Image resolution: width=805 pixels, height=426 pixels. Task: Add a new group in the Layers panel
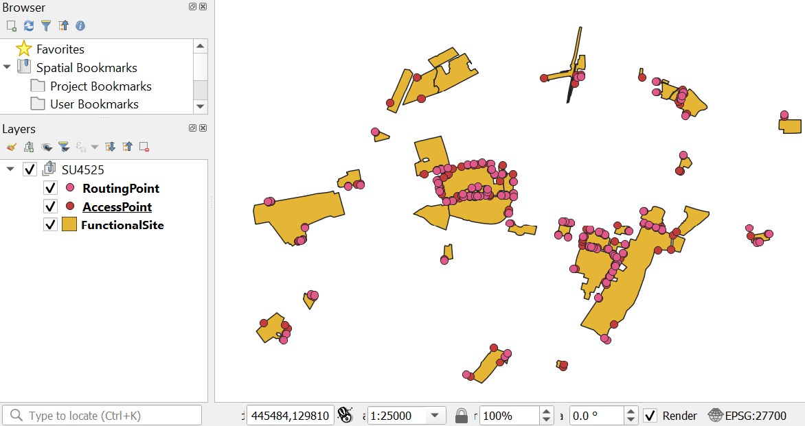click(x=28, y=146)
